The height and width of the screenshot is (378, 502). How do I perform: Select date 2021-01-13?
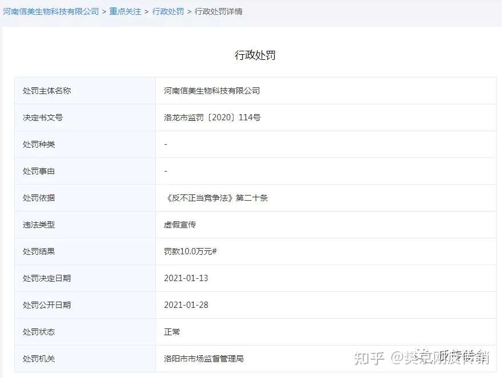tap(186, 278)
